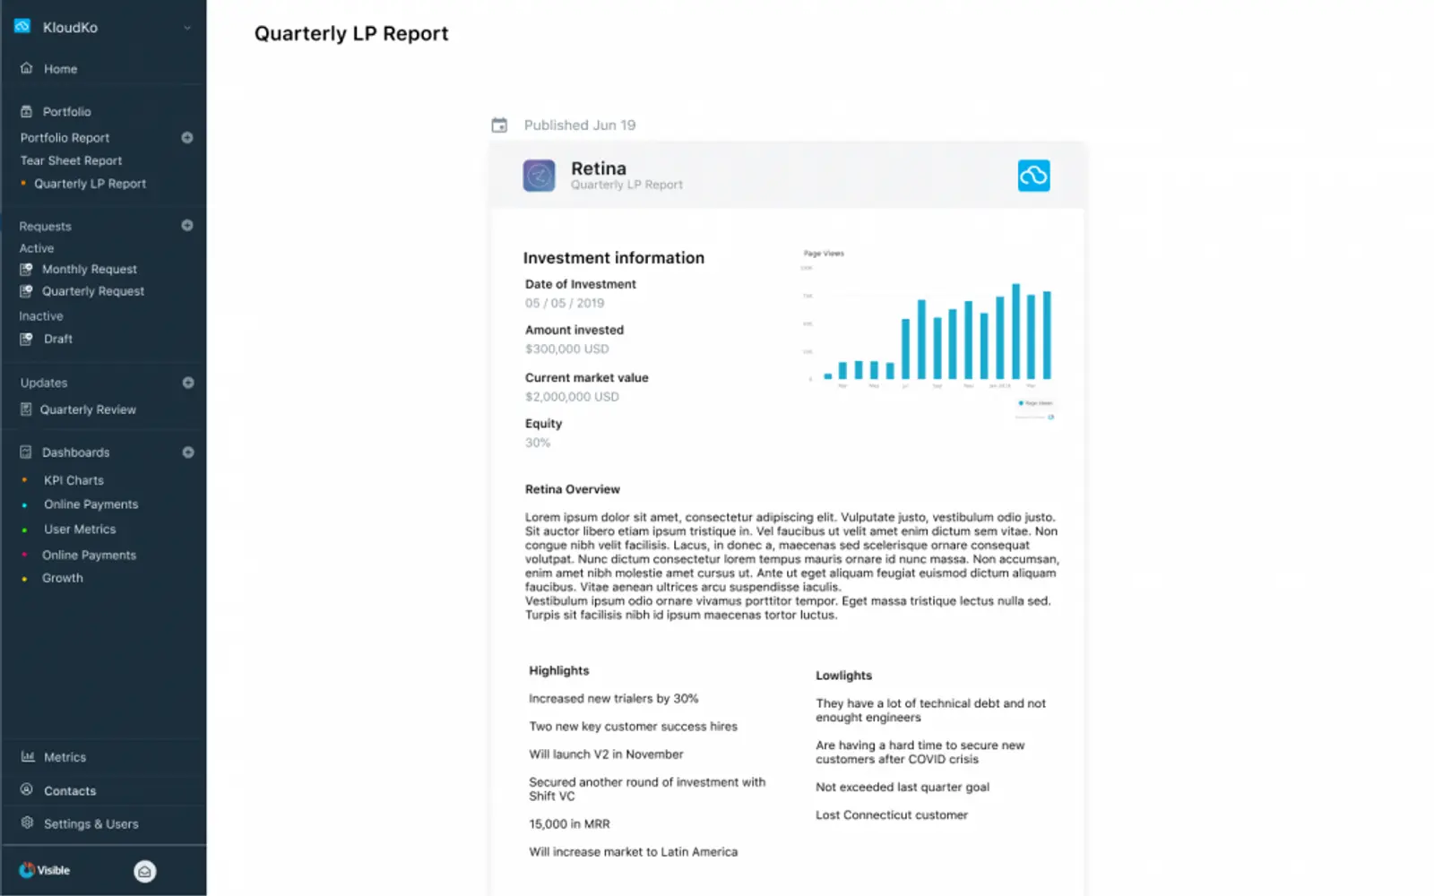Click the Page Views bar chart

[x=928, y=333]
